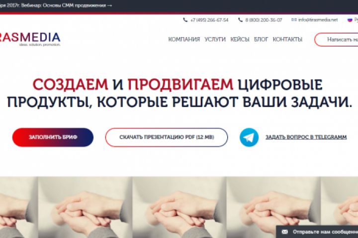Open the КОМПАНИЯ menu item
Image resolution: width=358 pixels, height=238 pixels.
tap(184, 39)
